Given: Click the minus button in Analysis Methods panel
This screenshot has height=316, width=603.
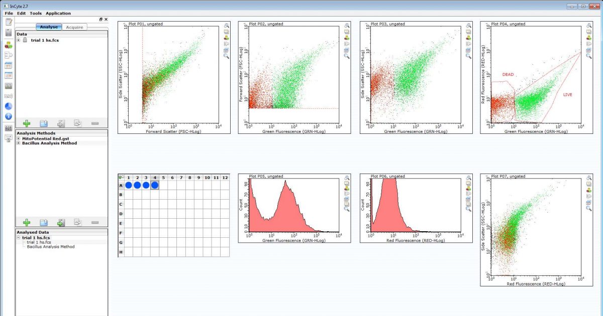Looking at the screenshot, I should point(94,222).
